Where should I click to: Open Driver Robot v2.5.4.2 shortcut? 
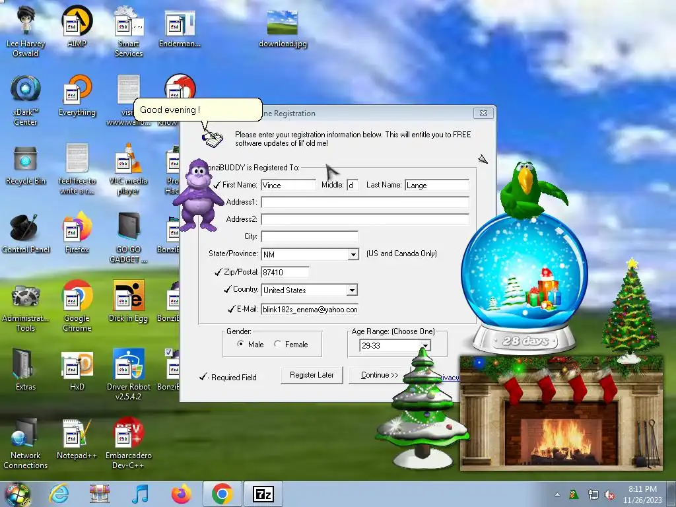point(129,374)
